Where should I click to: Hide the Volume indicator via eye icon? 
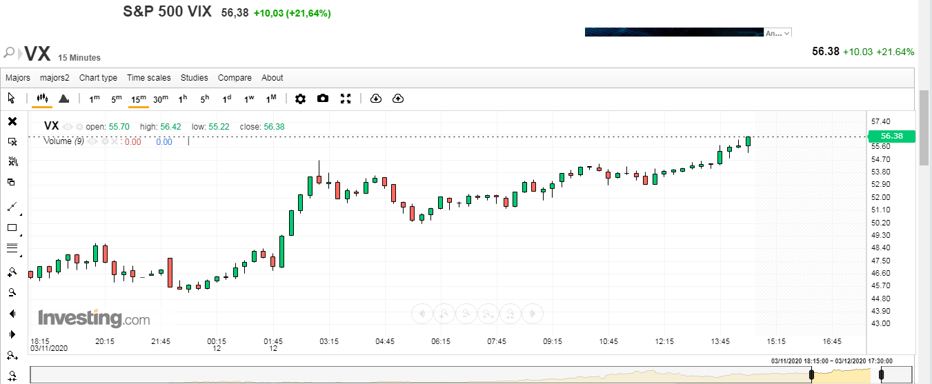(x=92, y=141)
